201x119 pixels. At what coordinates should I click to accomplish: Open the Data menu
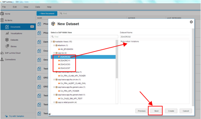point(38,7)
